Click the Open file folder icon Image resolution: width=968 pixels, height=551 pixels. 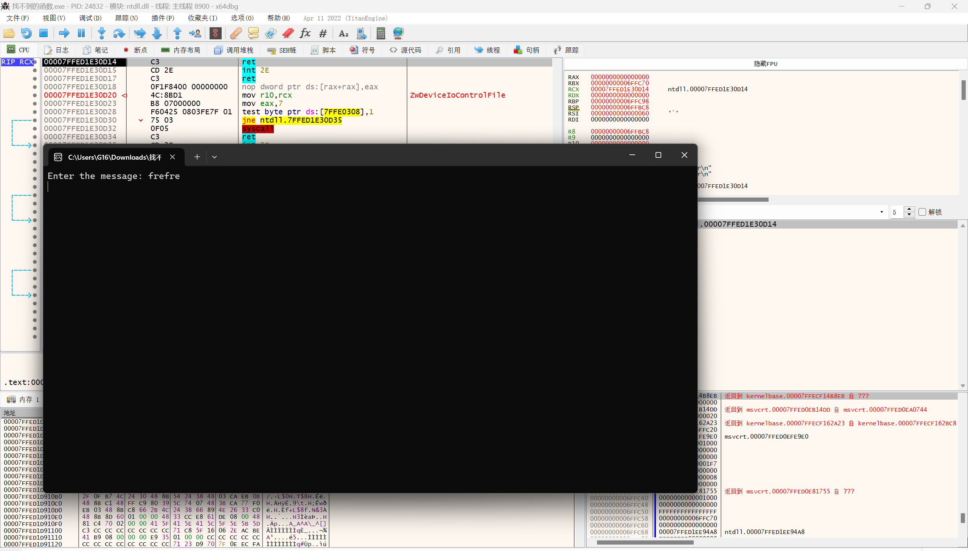(x=9, y=33)
